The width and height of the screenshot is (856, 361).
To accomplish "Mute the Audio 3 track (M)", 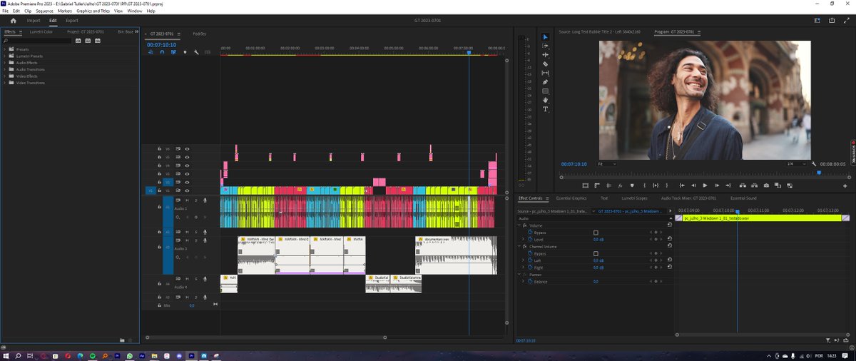I will click(187, 240).
